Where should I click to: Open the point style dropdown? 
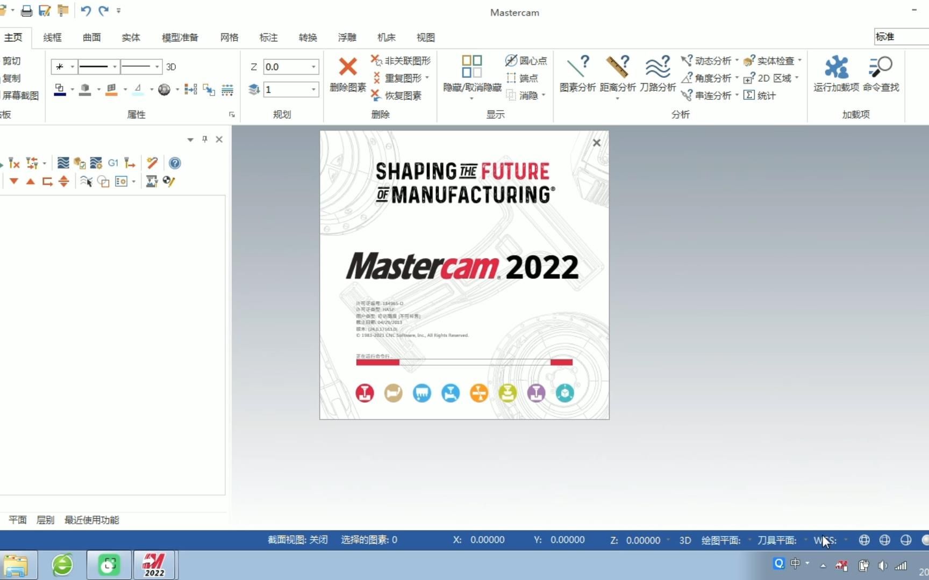coord(72,67)
